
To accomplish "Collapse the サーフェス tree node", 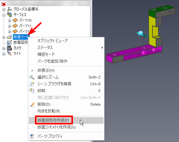I will pyautogui.click(x=4, y=15).
